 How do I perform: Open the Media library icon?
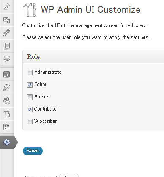(7, 20)
